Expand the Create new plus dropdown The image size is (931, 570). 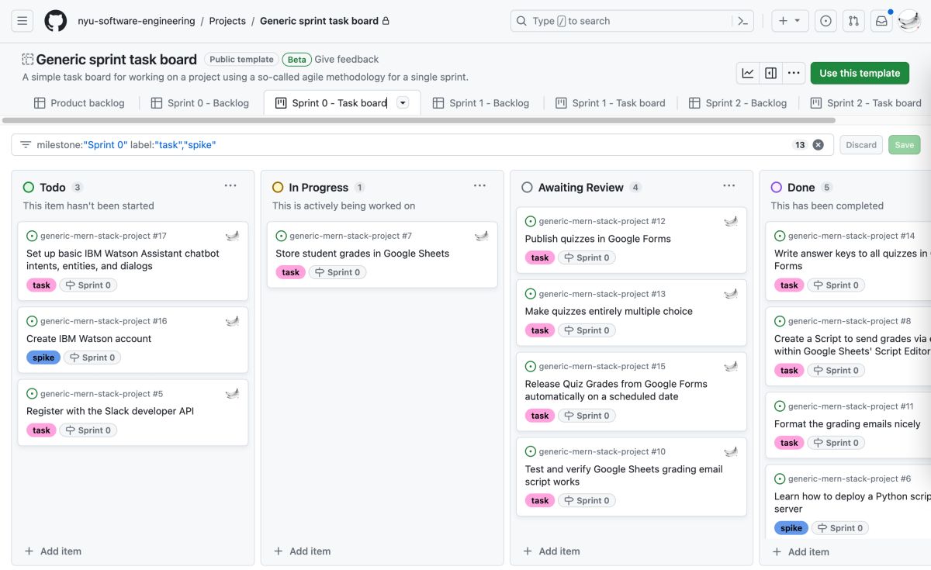tap(790, 21)
